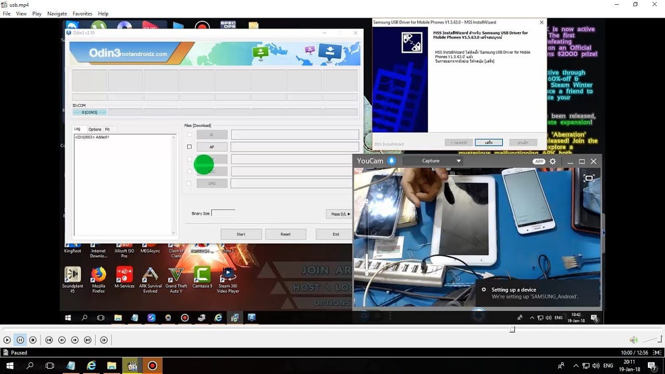This screenshot has width=665, height=374.
Task: Open the Help menu
Action: coord(103,14)
